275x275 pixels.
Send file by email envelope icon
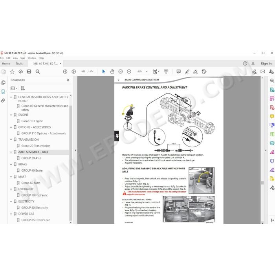point(263,71)
